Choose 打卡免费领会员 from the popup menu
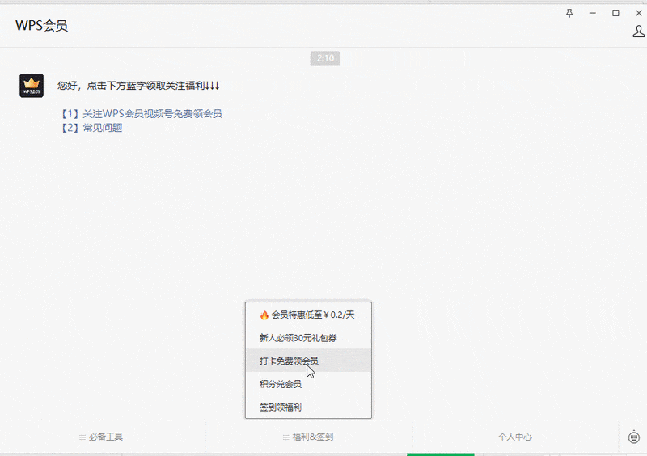 [x=308, y=361]
